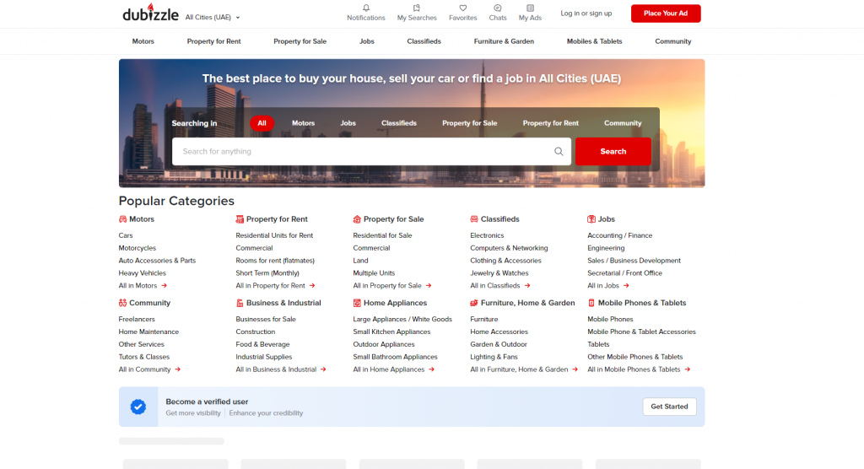Image resolution: width=864 pixels, height=469 pixels.
Task: Open Mobiles & Tablets navigation menu
Action: [x=595, y=41]
